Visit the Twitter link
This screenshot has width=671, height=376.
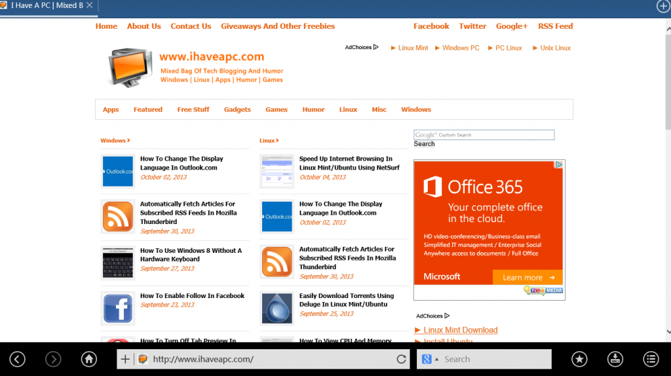click(x=472, y=26)
